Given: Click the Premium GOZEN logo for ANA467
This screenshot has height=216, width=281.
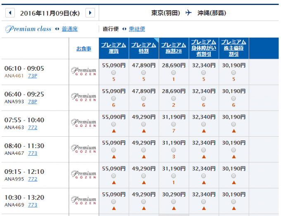Looking at the screenshot, I should (x=84, y=149).
